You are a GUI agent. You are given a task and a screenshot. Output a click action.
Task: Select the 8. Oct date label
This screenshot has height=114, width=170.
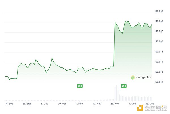point(44,104)
